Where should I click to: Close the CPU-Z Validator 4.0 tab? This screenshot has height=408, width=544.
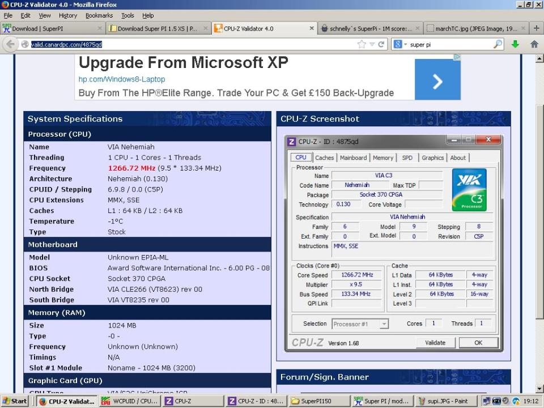(312, 28)
